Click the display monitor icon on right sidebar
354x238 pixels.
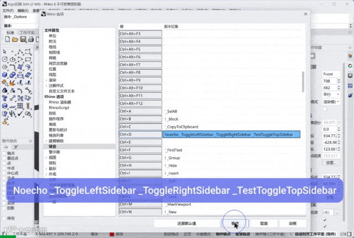point(350,76)
